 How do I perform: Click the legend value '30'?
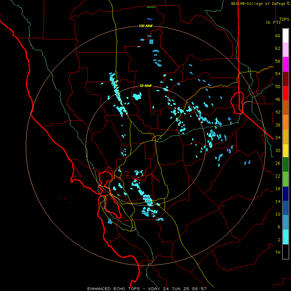coord(278,150)
